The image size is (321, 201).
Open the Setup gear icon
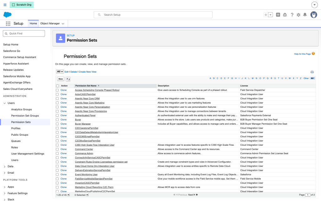coord(298,15)
